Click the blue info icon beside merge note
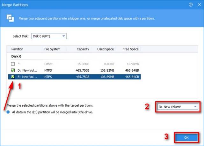The width and height of the screenshot is (204, 146). (8, 112)
